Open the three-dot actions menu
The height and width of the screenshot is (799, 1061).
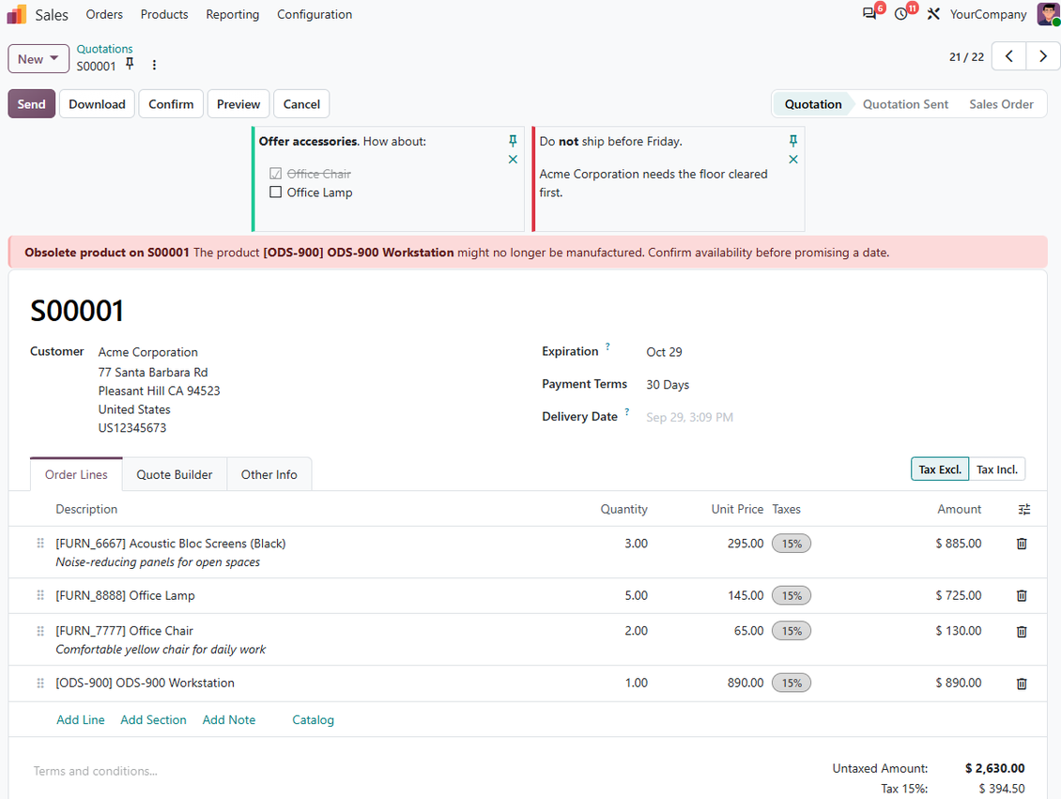pyautogui.click(x=154, y=65)
